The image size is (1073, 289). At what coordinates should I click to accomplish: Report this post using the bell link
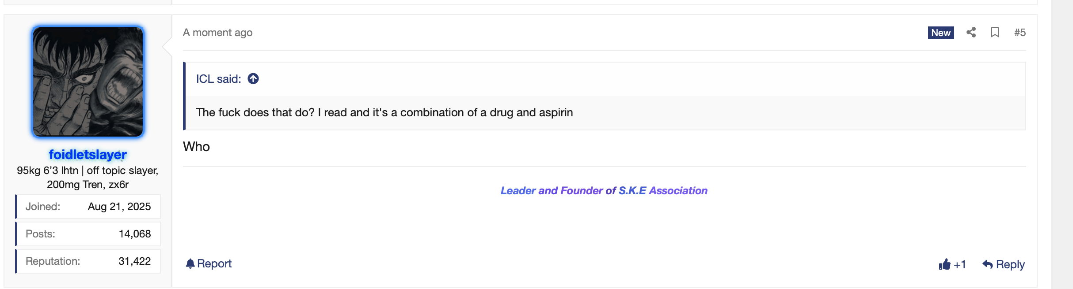pos(209,263)
